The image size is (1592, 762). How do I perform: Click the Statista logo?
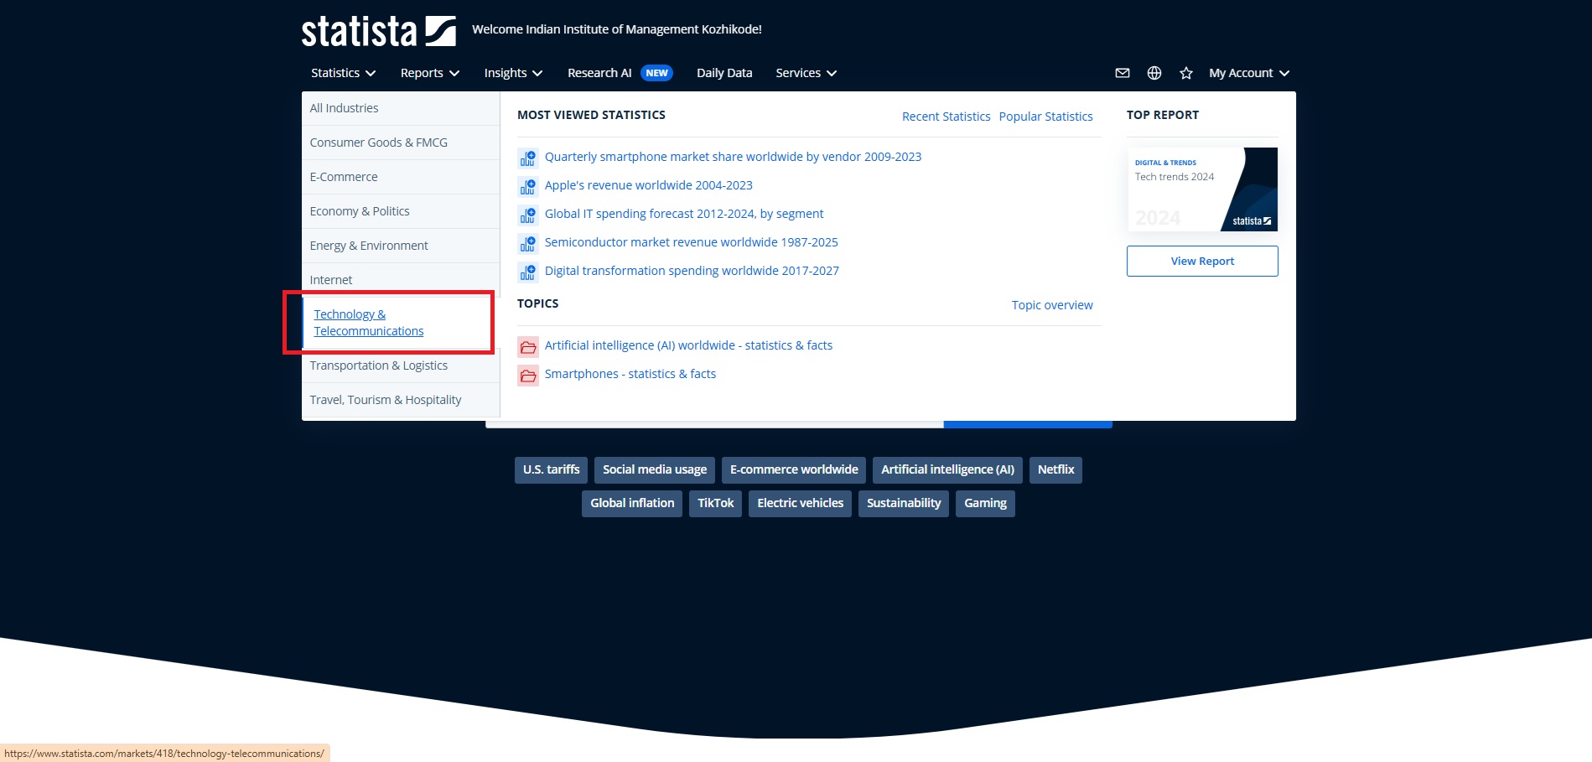378,31
